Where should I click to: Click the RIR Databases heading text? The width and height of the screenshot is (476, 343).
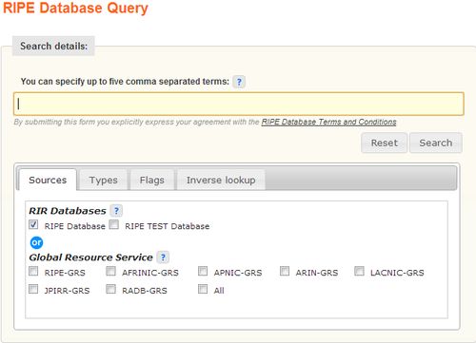(68, 211)
